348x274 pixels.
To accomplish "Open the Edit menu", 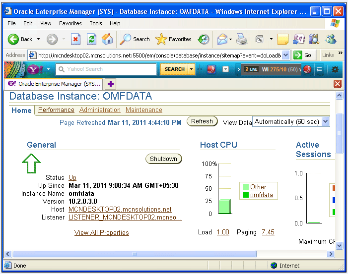I will [28, 23].
